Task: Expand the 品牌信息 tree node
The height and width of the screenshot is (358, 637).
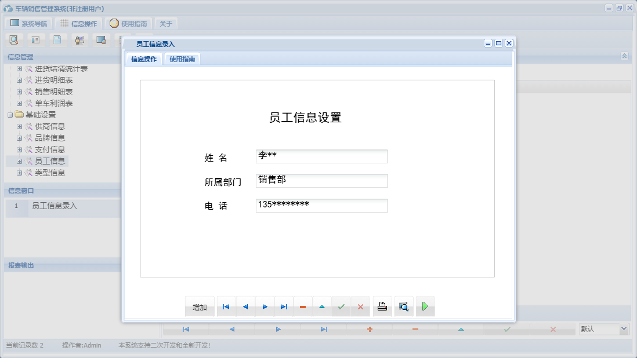Action: coord(19,138)
